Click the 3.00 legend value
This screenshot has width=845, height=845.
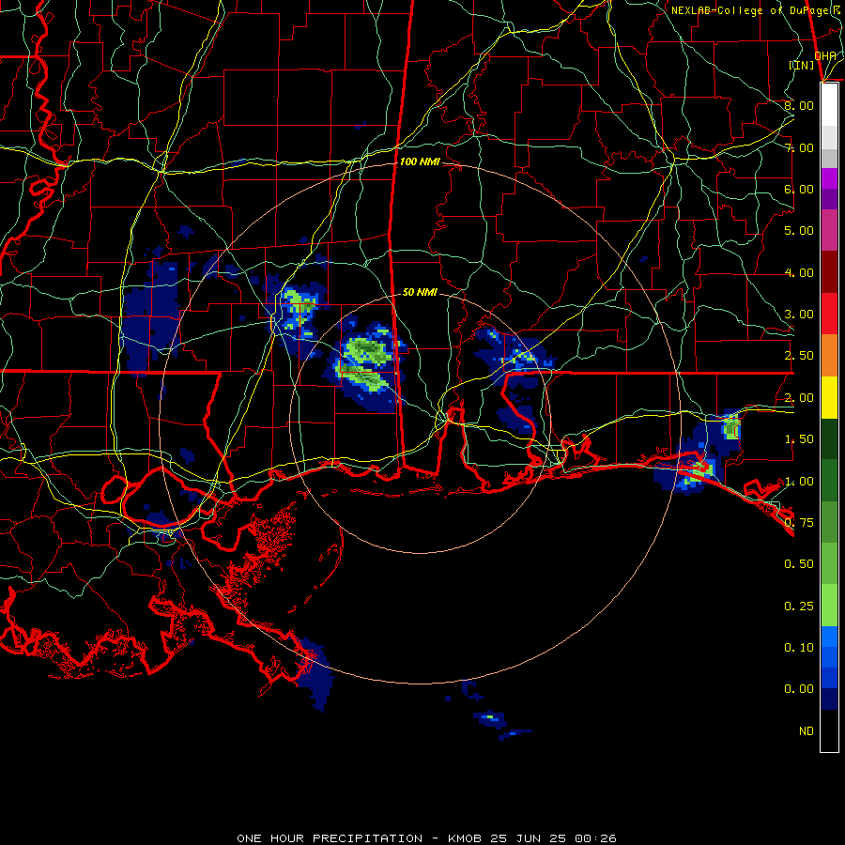pyautogui.click(x=799, y=315)
